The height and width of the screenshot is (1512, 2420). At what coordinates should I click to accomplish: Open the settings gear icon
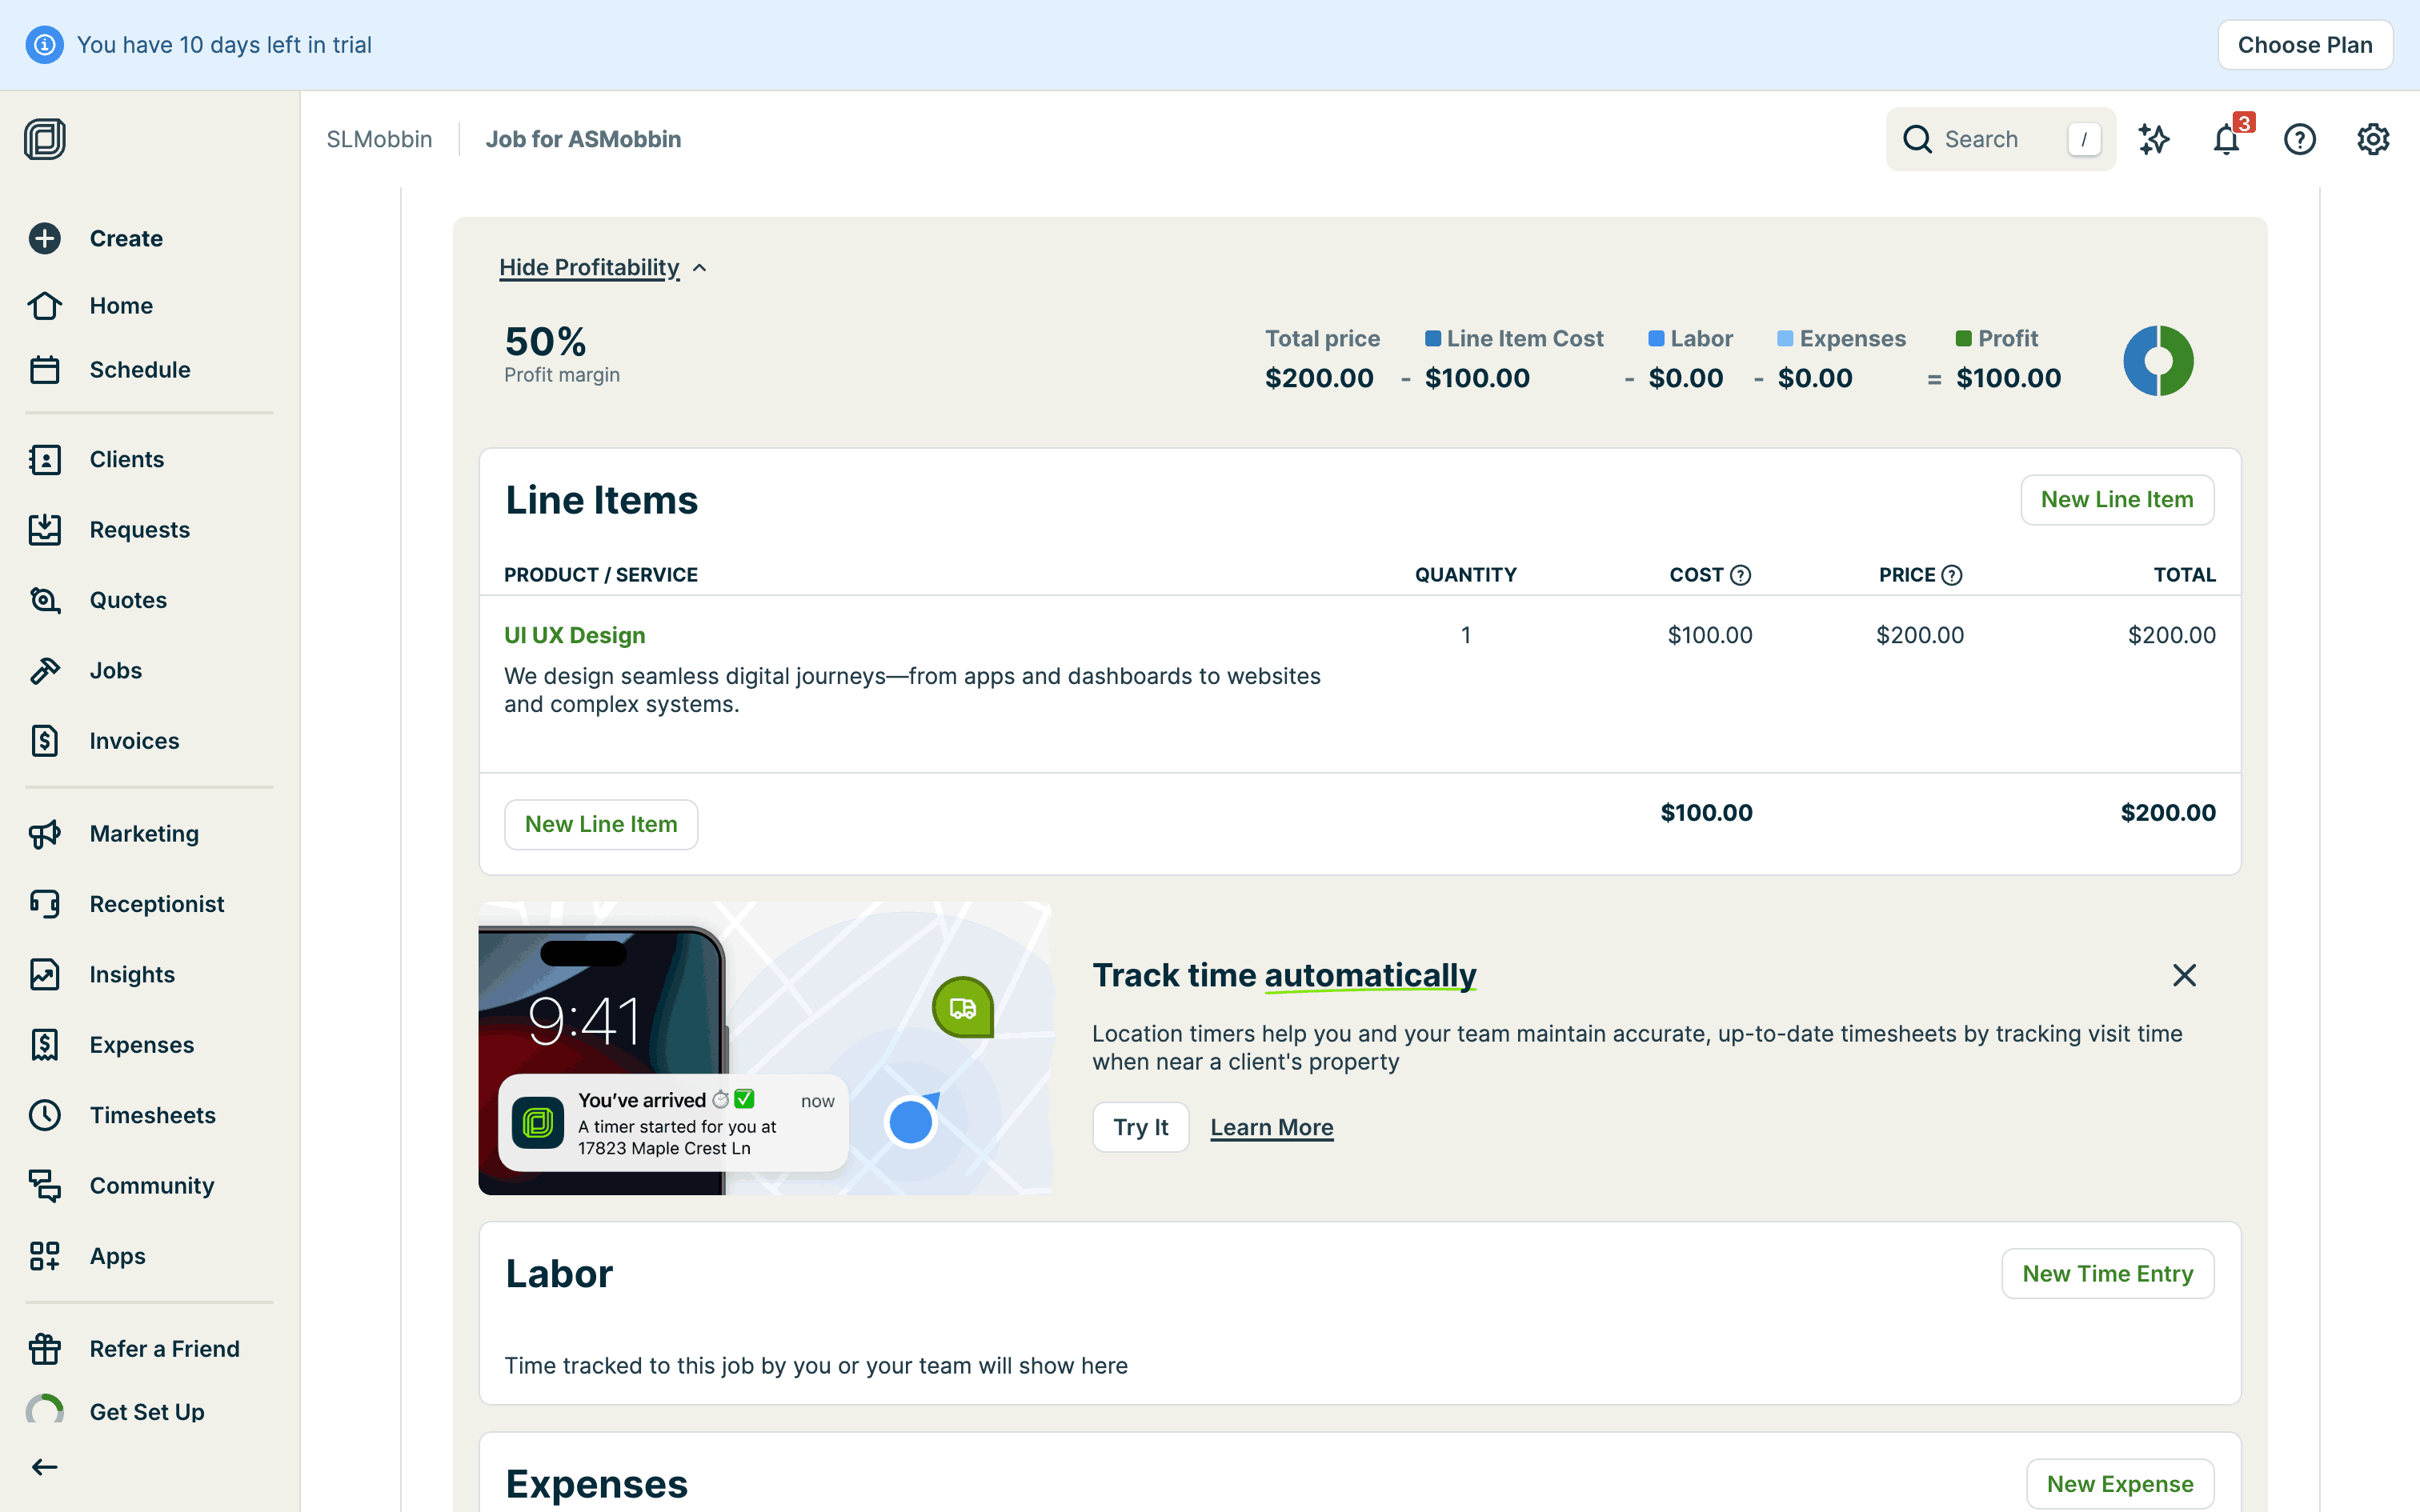pyautogui.click(x=2372, y=139)
